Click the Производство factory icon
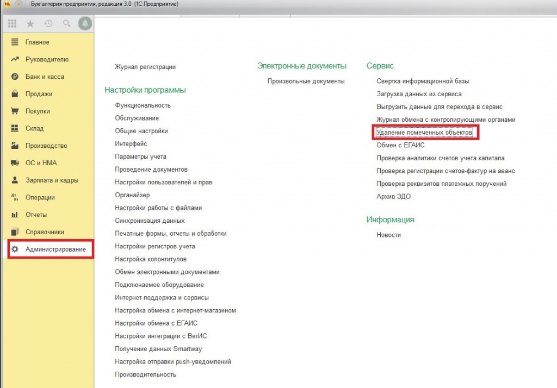The image size is (557, 388). coord(15,146)
